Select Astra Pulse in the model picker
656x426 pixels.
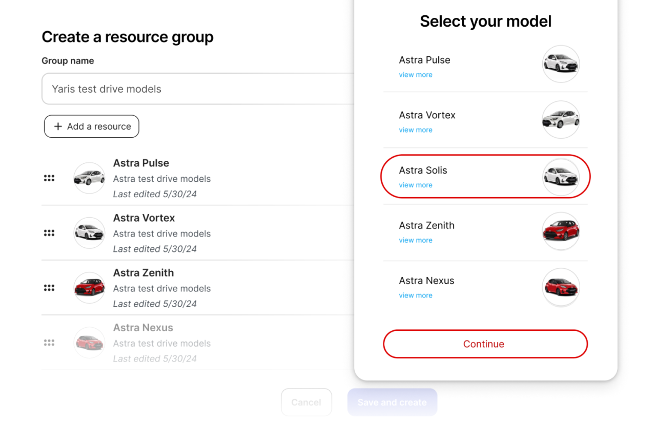[x=424, y=60]
